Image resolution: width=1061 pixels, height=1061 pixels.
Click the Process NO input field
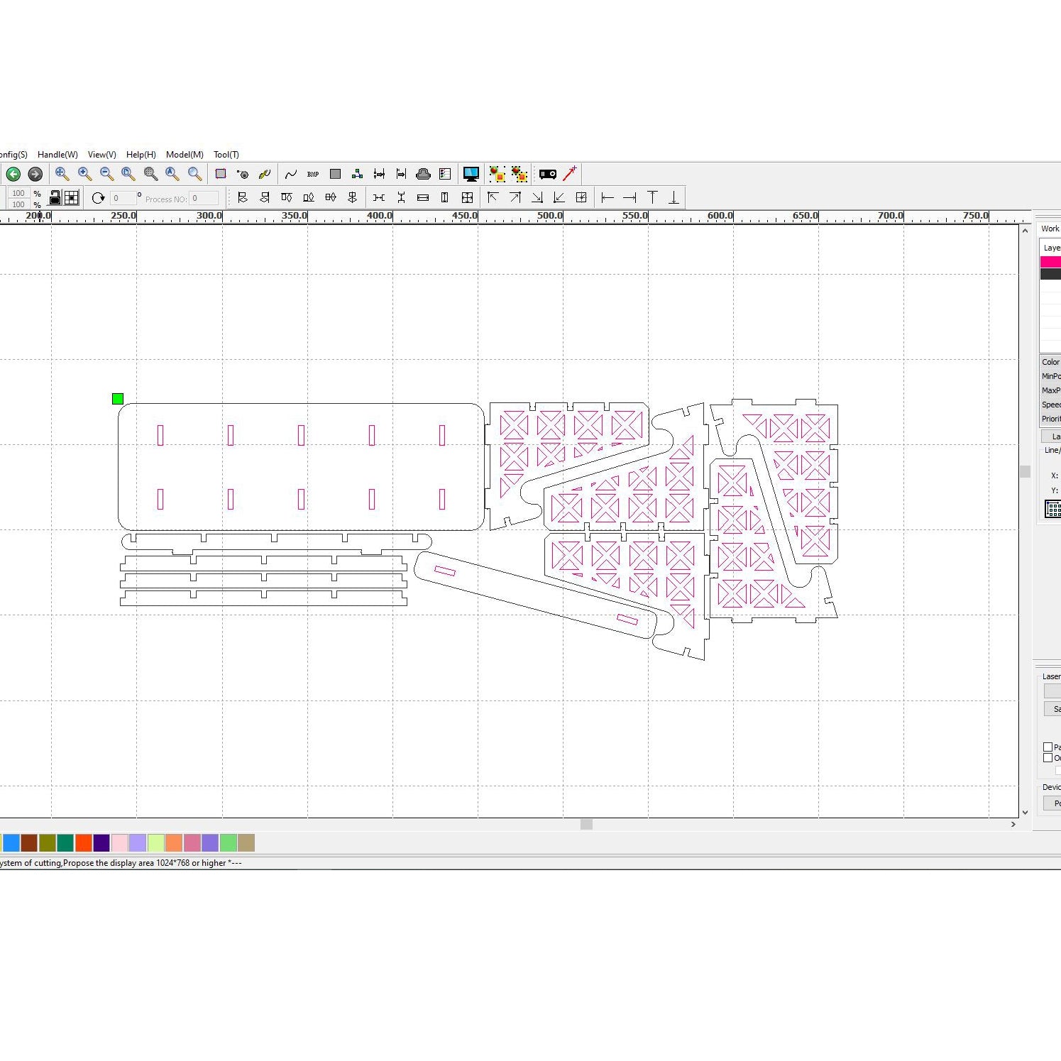tap(204, 199)
